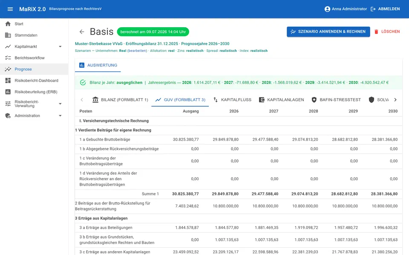Click value 7.403.248,62 in Beitragsrückerstattung row
Viewport: 409px width, 255px height.
tap(187, 206)
